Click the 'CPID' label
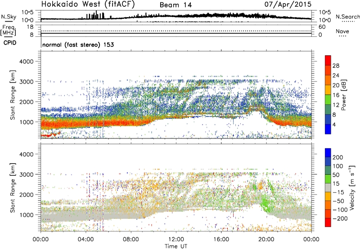Viewport: 360px width, 249px height. pyautogui.click(x=10, y=43)
